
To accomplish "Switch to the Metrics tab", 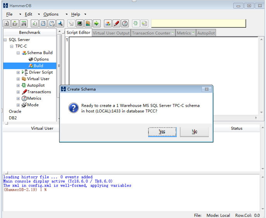I will pos(186,33).
